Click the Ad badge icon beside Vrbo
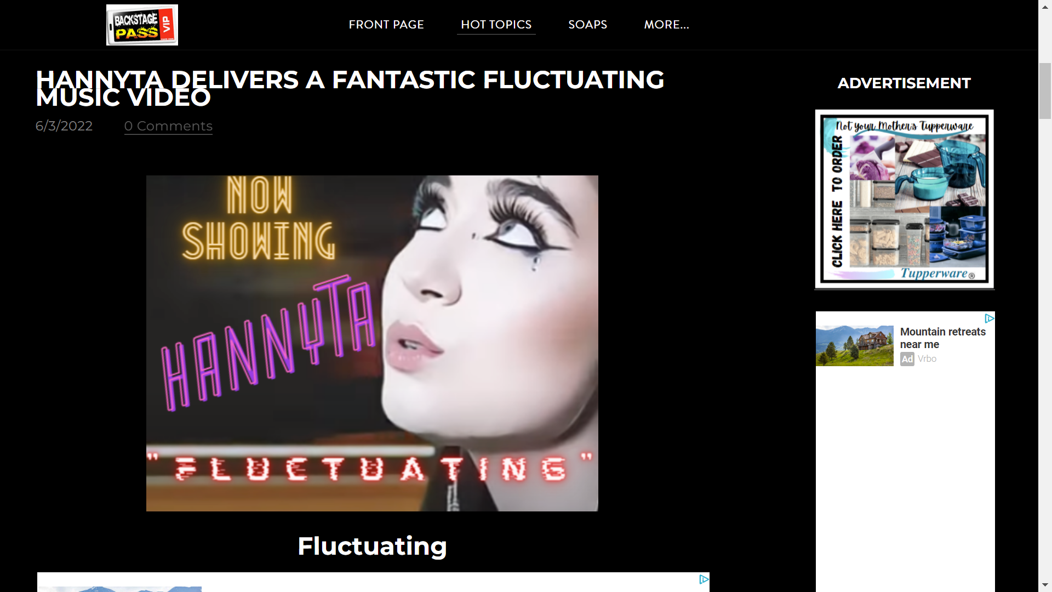 click(x=907, y=359)
